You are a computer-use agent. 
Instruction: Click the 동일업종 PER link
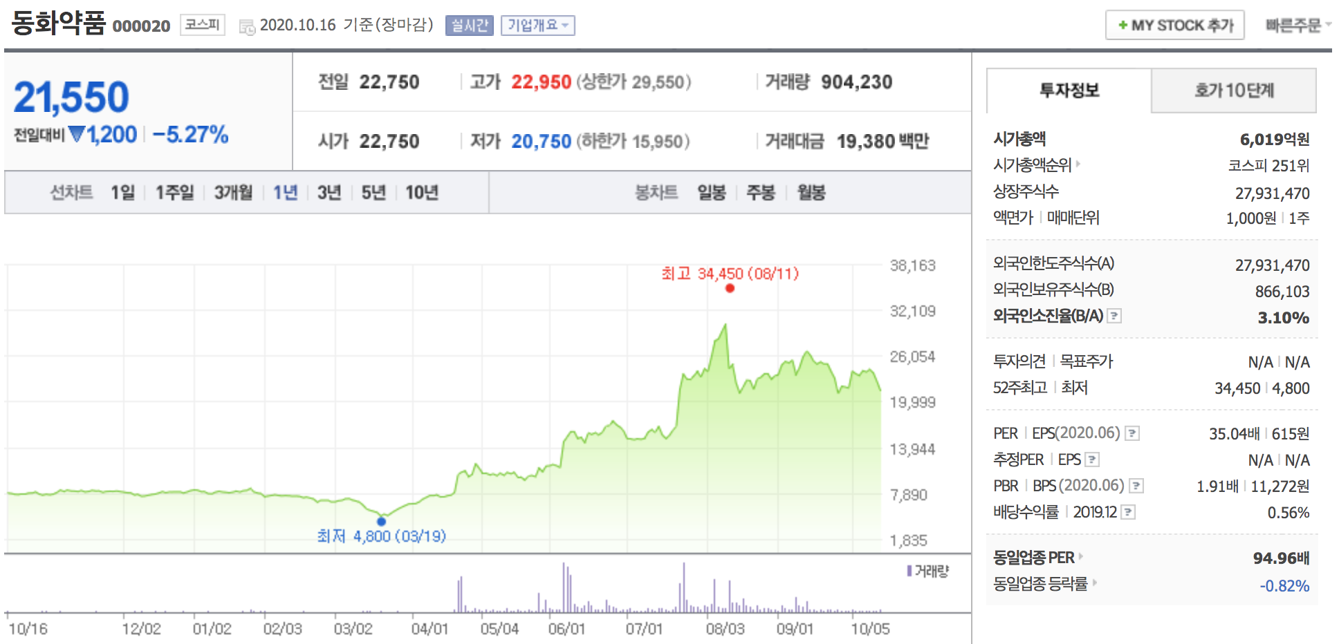(1034, 558)
